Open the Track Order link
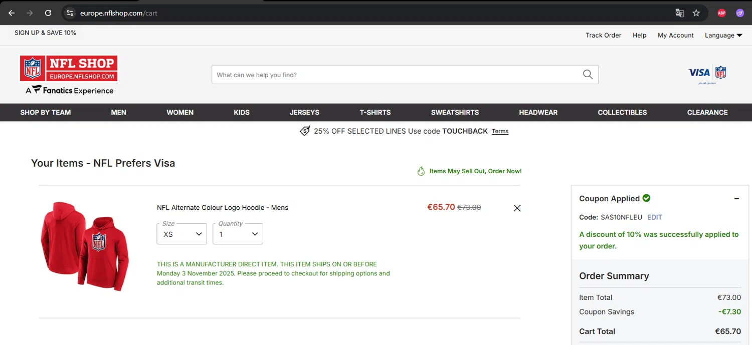This screenshot has height=345, width=752. (x=603, y=36)
